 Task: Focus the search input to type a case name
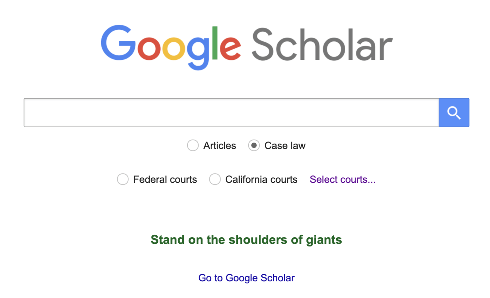pos(229,112)
